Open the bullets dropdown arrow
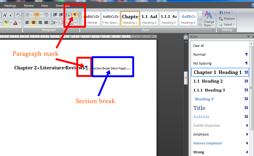This screenshot has height=156, width=254. coord(32,15)
